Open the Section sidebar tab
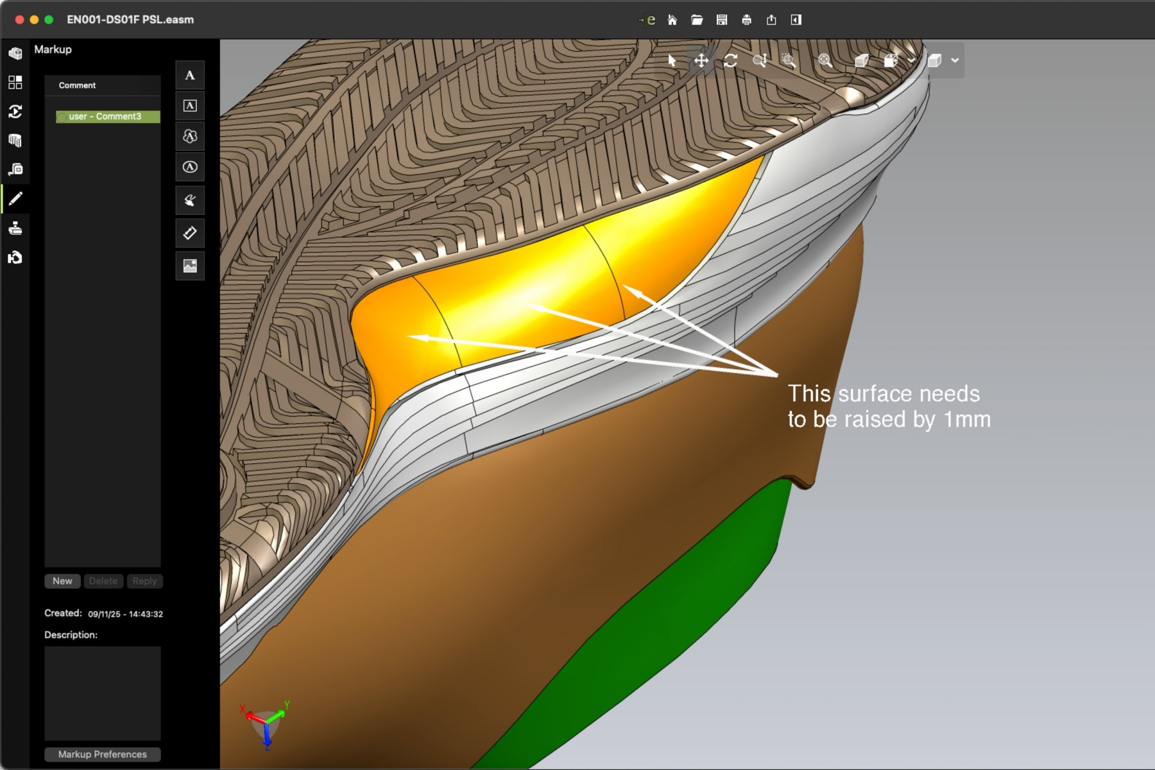 point(15,141)
